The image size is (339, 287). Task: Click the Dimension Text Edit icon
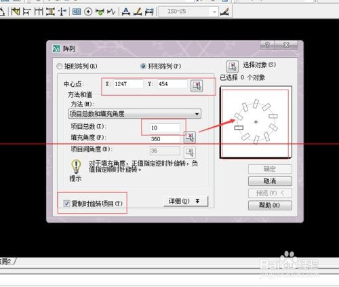tap(138, 12)
